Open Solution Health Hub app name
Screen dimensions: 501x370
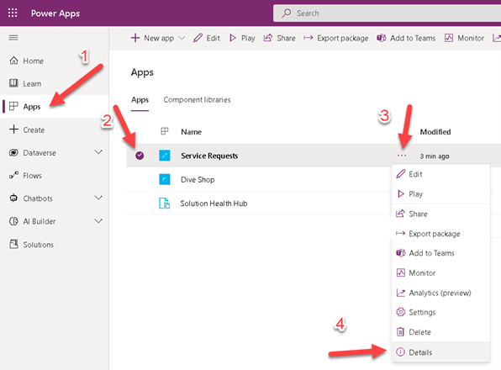coord(214,203)
